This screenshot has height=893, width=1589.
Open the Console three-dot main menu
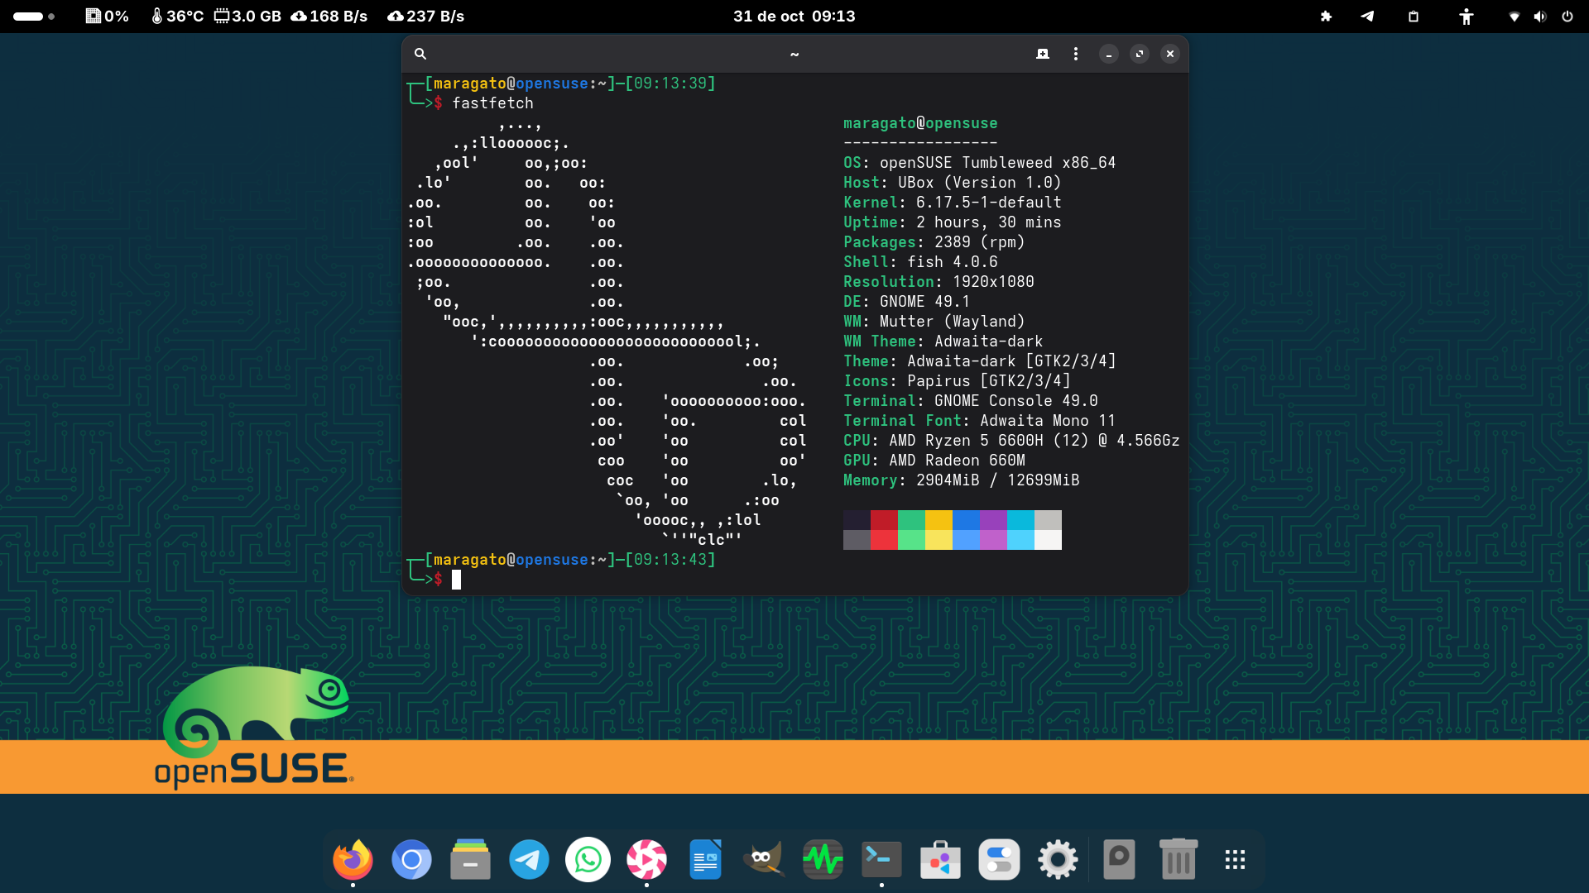[x=1076, y=54]
